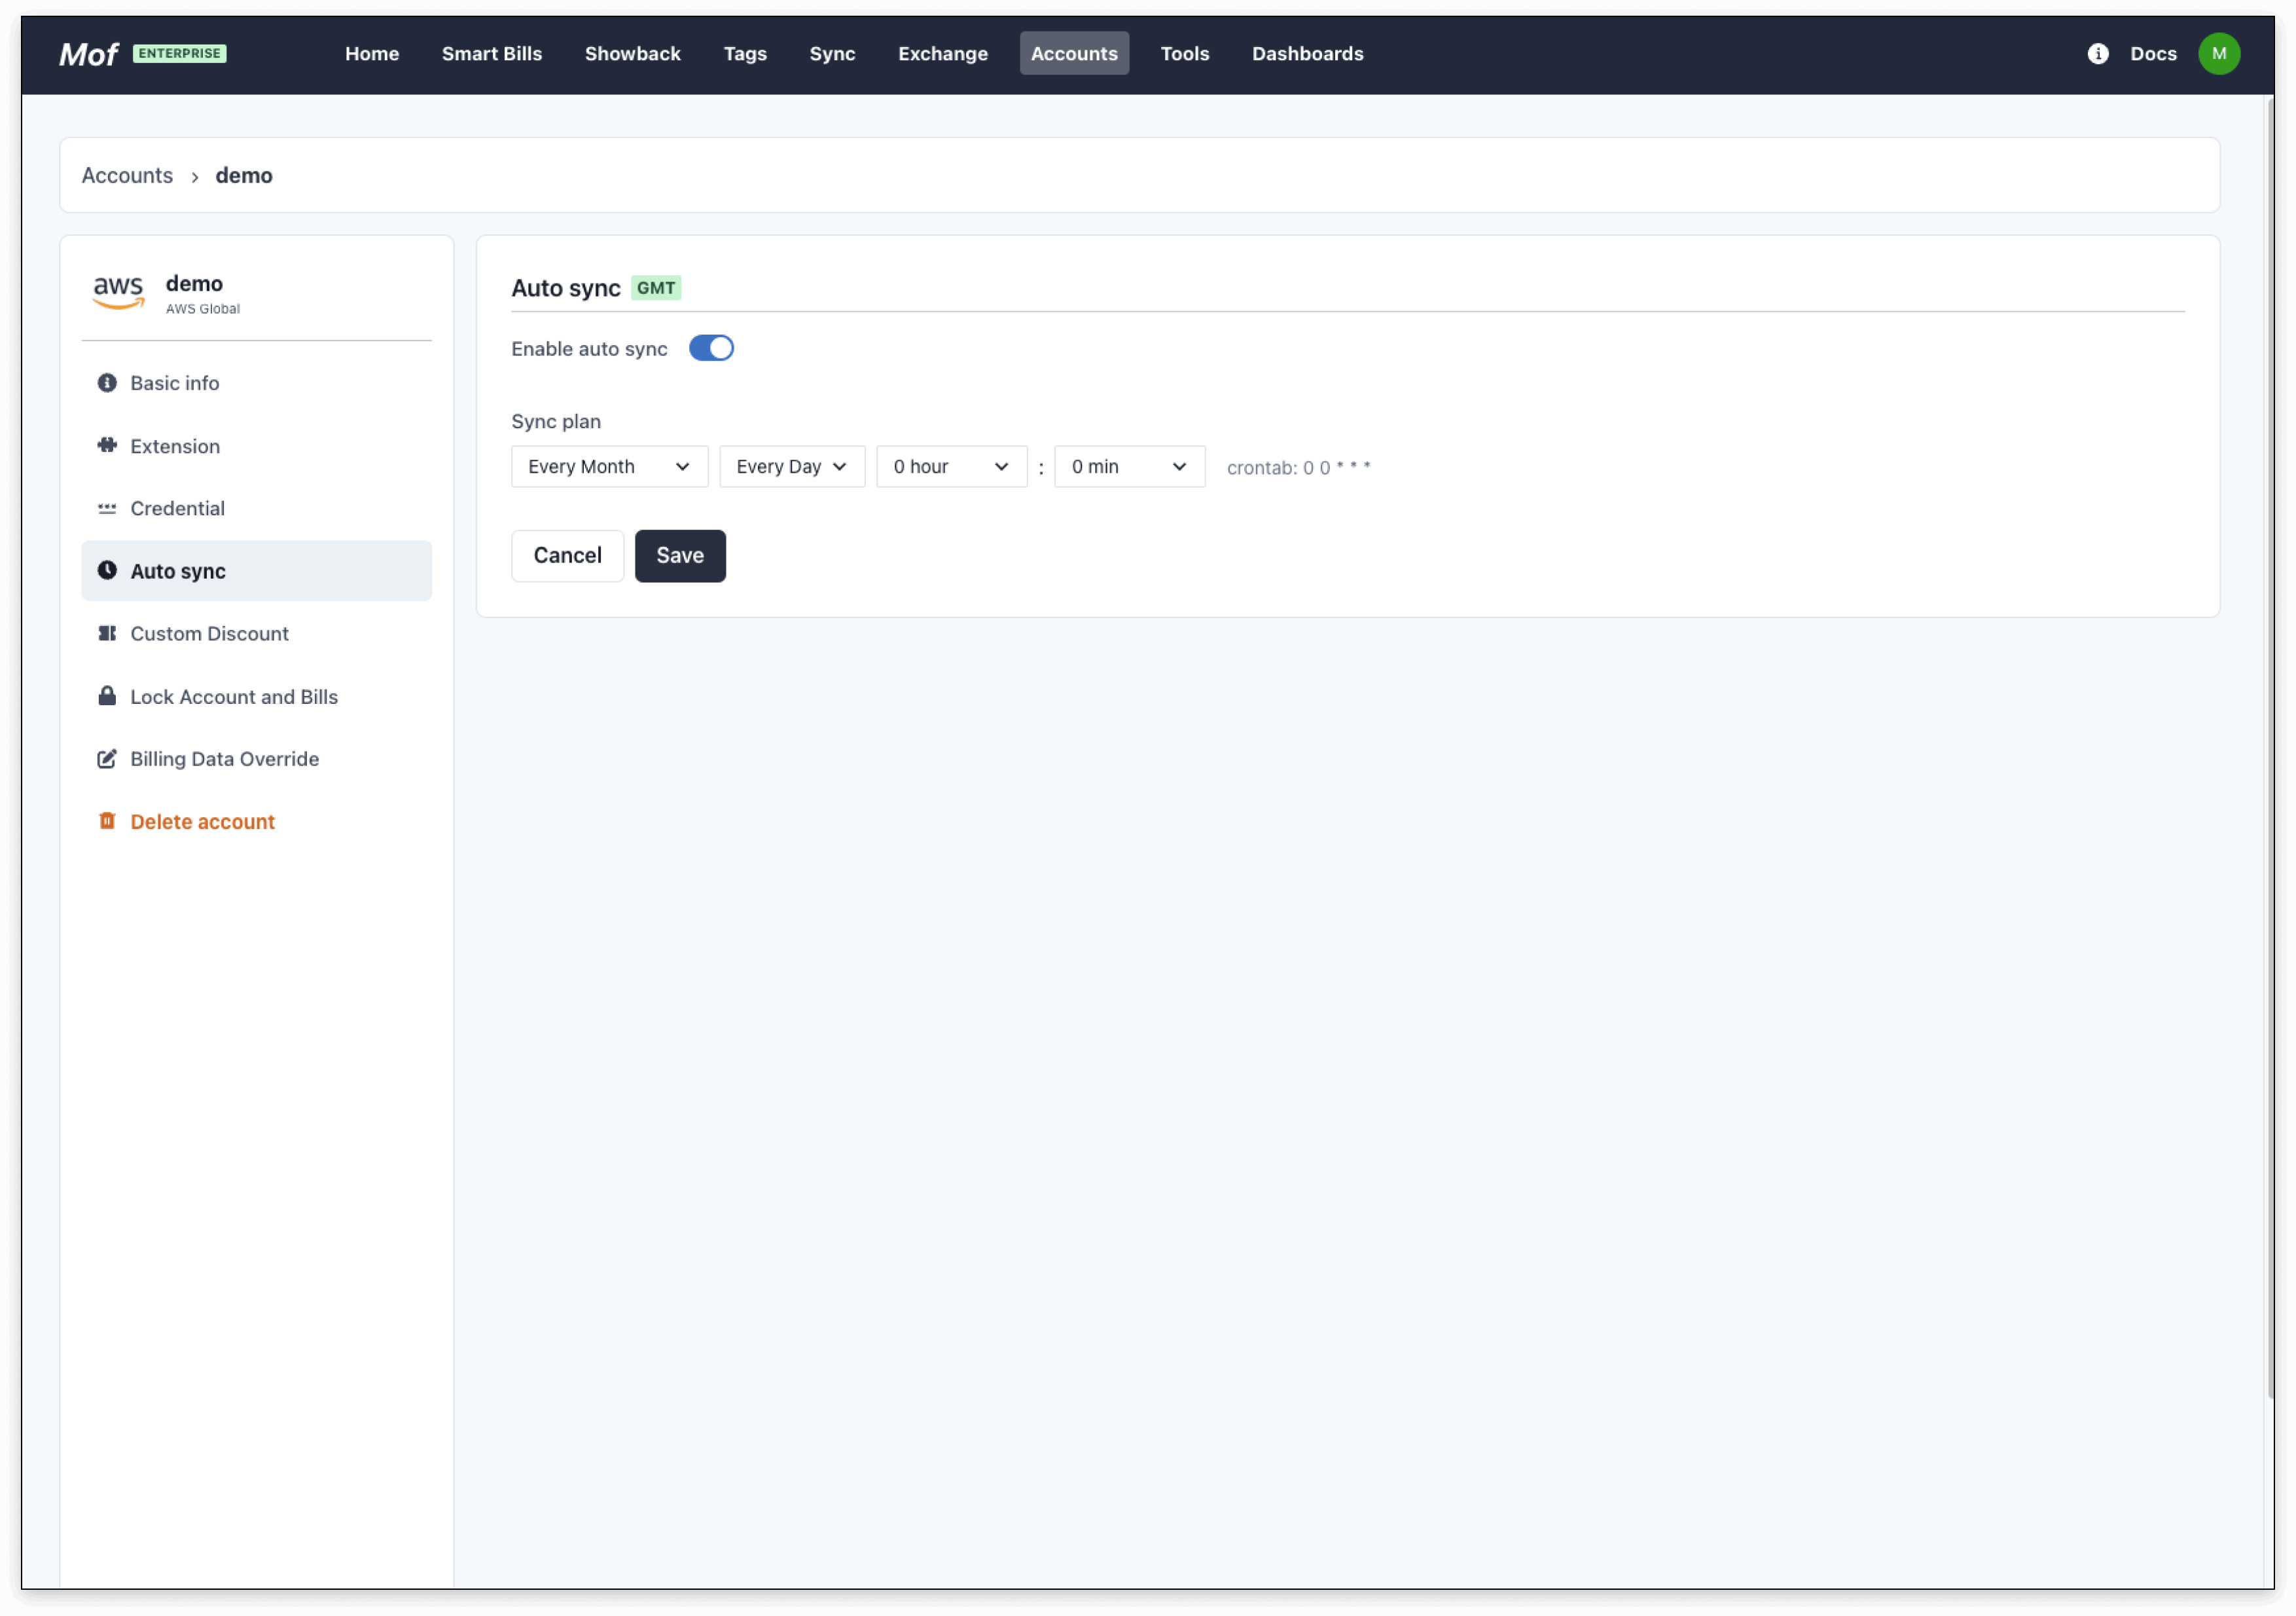The width and height of the screenshot is (2296, 1616).
Task: Click the Credential key icon
Action: click(x=107, y=509)
